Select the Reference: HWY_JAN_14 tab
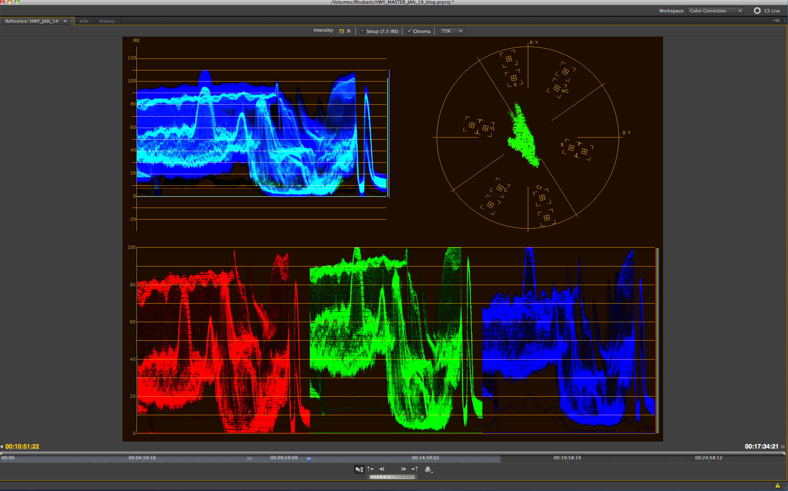The width and height of the screenshot is (788, 491). (32, 21)
